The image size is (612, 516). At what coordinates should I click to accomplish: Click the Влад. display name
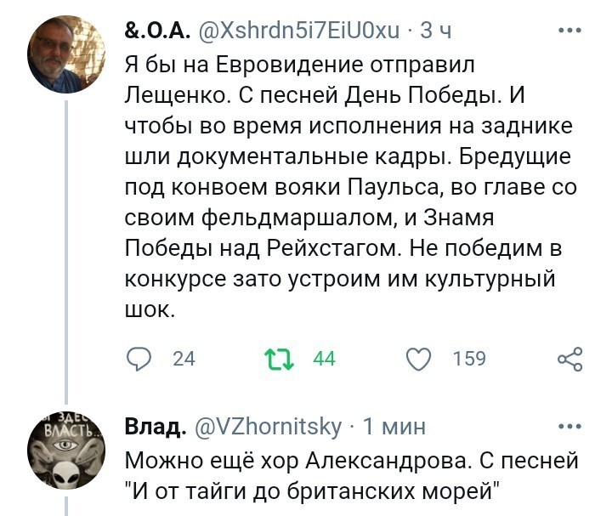tap(156, 427)
